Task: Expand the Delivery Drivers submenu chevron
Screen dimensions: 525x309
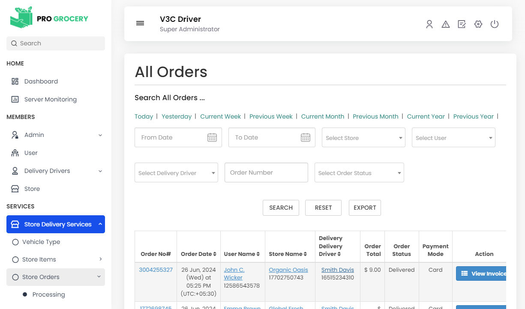Action: [x=100, y=171]
